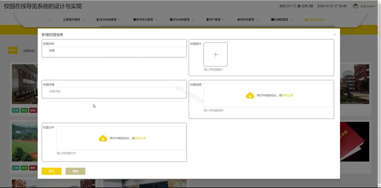Viewport: 381px width, 188px height.
Task: Expand the 活动信息管理 dropdown chevron
Action: point(193,20)
